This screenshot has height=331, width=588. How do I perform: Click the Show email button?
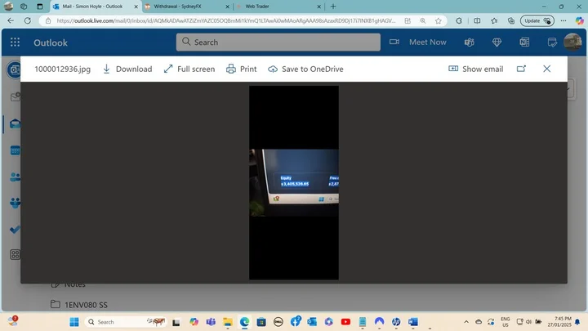(476, 69)
